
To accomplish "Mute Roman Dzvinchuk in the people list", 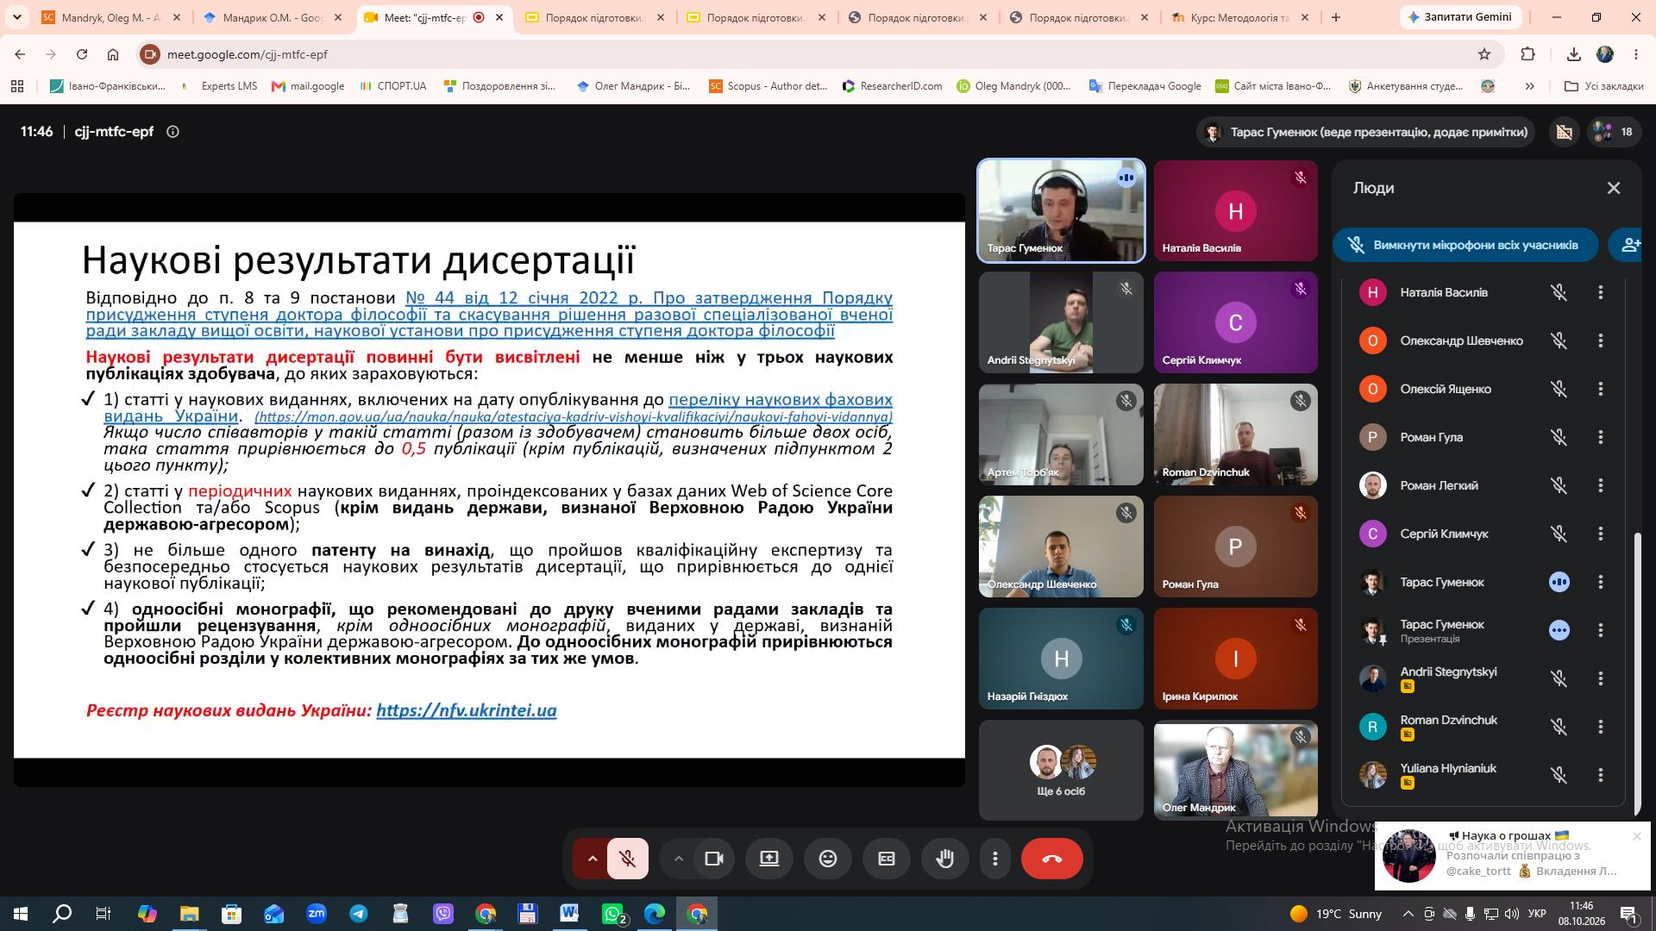I will 1559,727.
